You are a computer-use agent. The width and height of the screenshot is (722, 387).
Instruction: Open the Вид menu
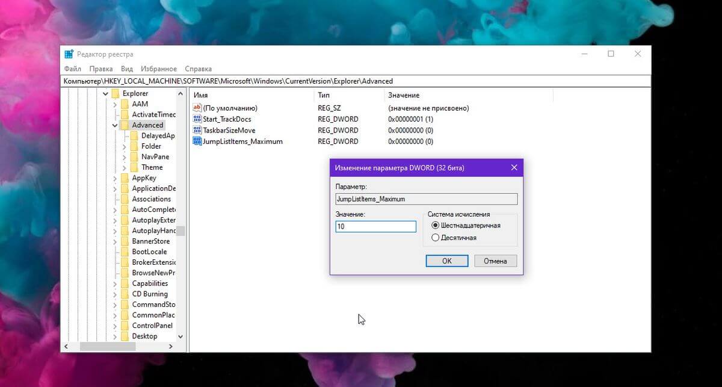tap(127, 69)
